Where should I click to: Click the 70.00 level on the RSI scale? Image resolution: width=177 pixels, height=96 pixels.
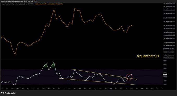165,69
